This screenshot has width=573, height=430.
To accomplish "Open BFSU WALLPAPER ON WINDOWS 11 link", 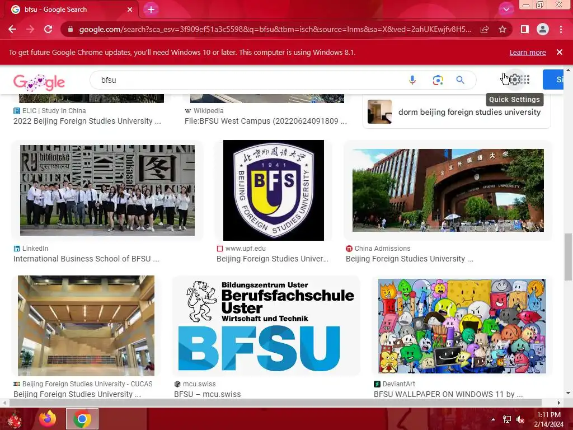I will coord(448,394).
